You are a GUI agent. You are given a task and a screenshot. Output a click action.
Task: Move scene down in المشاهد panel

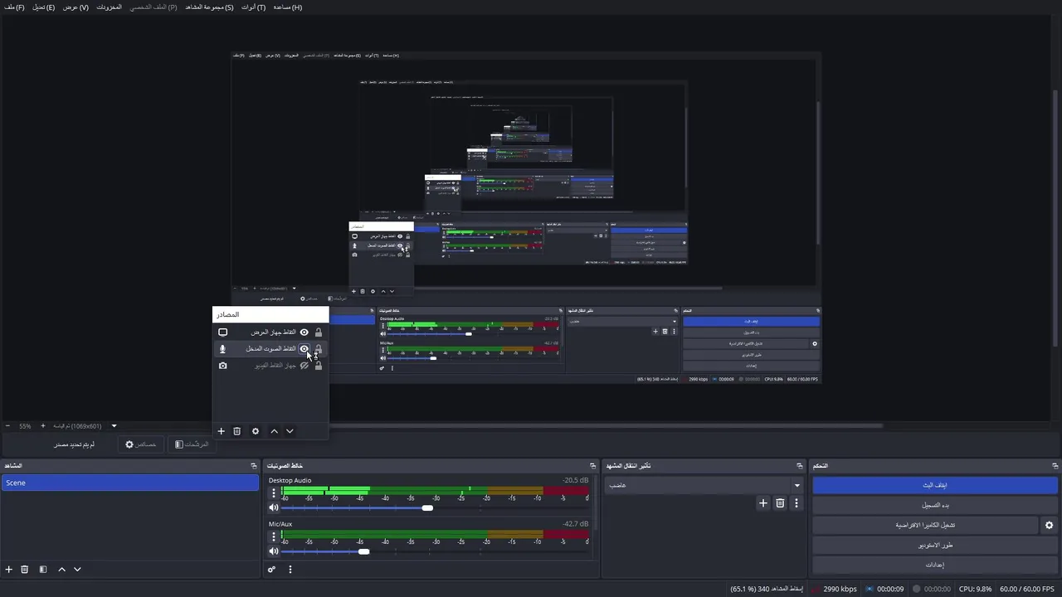(x=77, y=570)
